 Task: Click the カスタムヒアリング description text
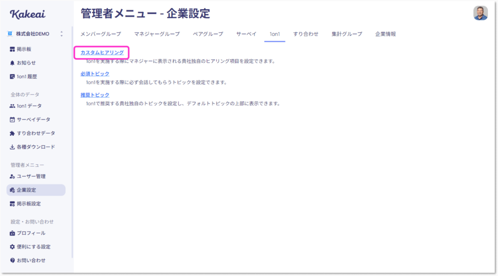181,61
